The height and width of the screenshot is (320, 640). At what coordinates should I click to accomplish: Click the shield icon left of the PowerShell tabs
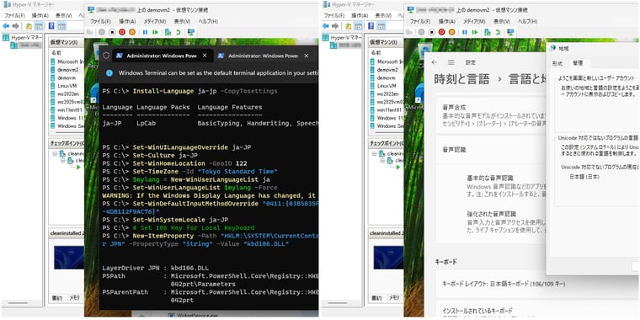click(106, 56)
